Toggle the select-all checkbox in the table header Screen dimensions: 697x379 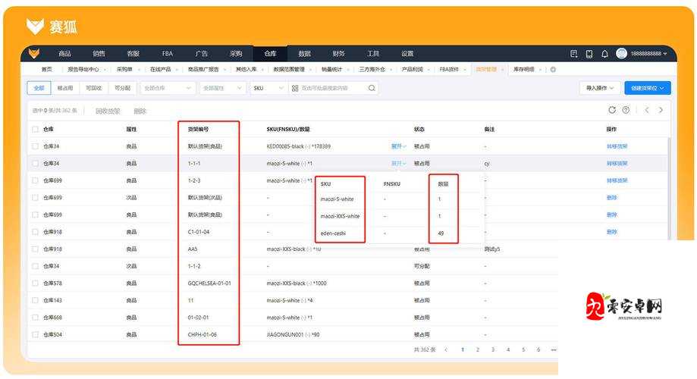[35, 130]
